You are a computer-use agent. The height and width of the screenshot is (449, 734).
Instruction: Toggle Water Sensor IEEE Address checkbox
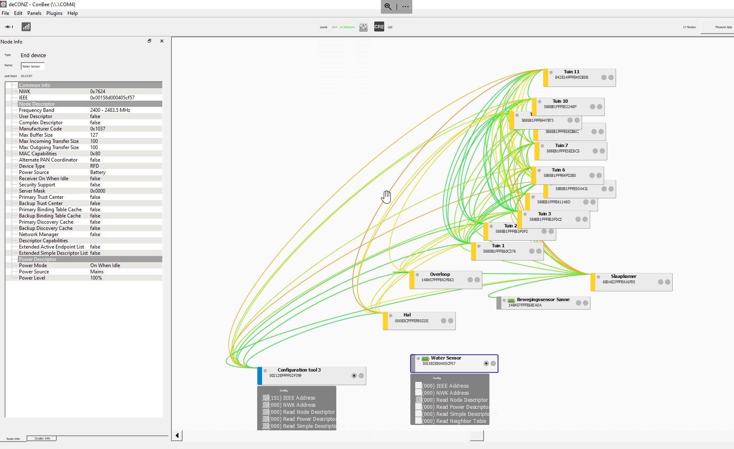click(419, 386)
